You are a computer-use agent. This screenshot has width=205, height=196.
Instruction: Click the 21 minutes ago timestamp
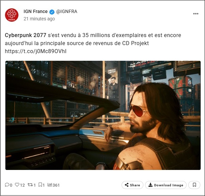coord(39,19)
